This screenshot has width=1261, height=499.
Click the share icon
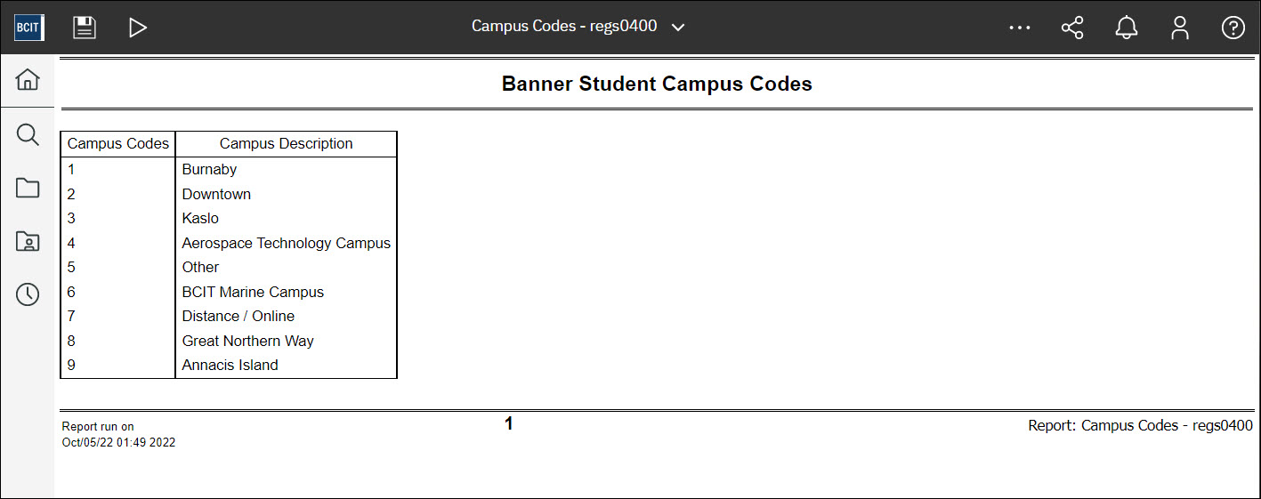(1072, 28)
